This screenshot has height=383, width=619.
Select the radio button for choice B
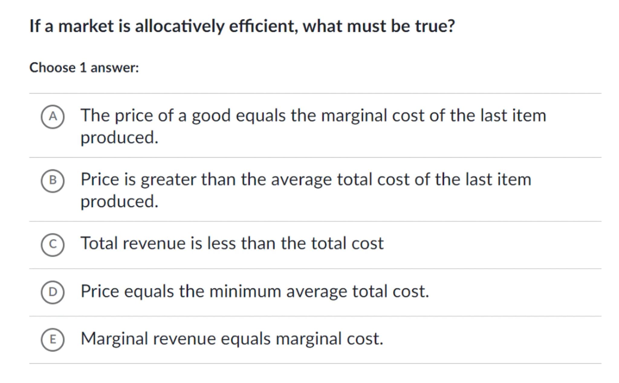click(x=53, y=180)
